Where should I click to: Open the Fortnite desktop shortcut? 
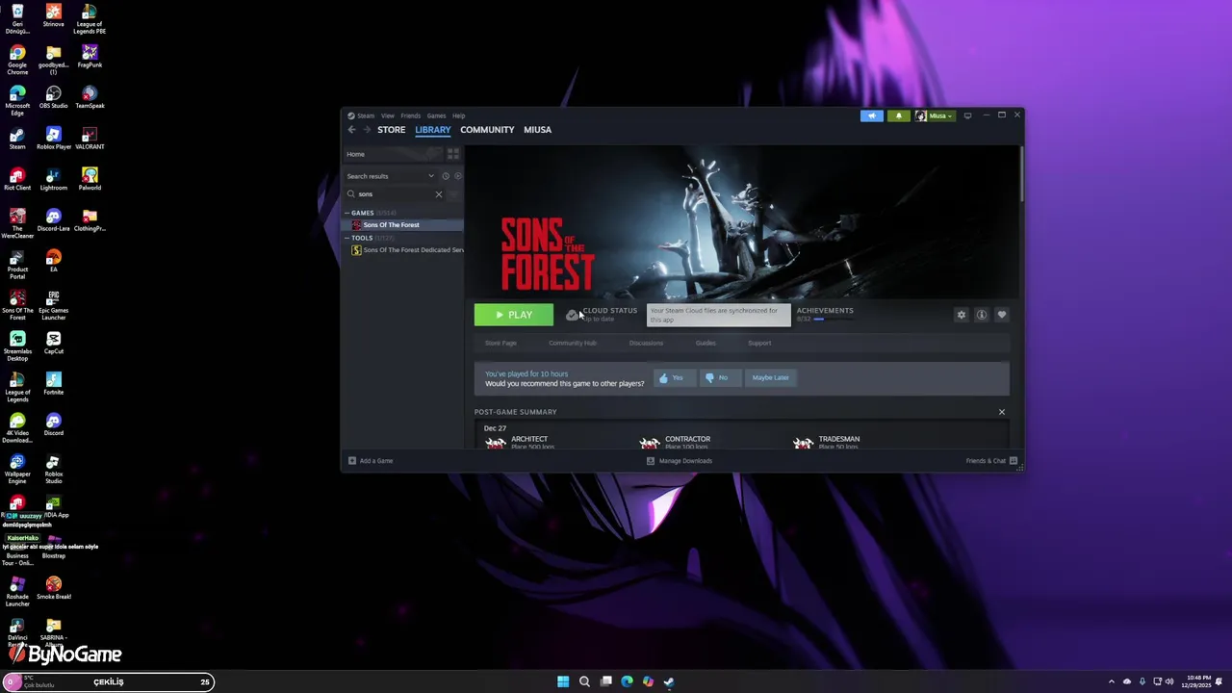tap(54, 383)
